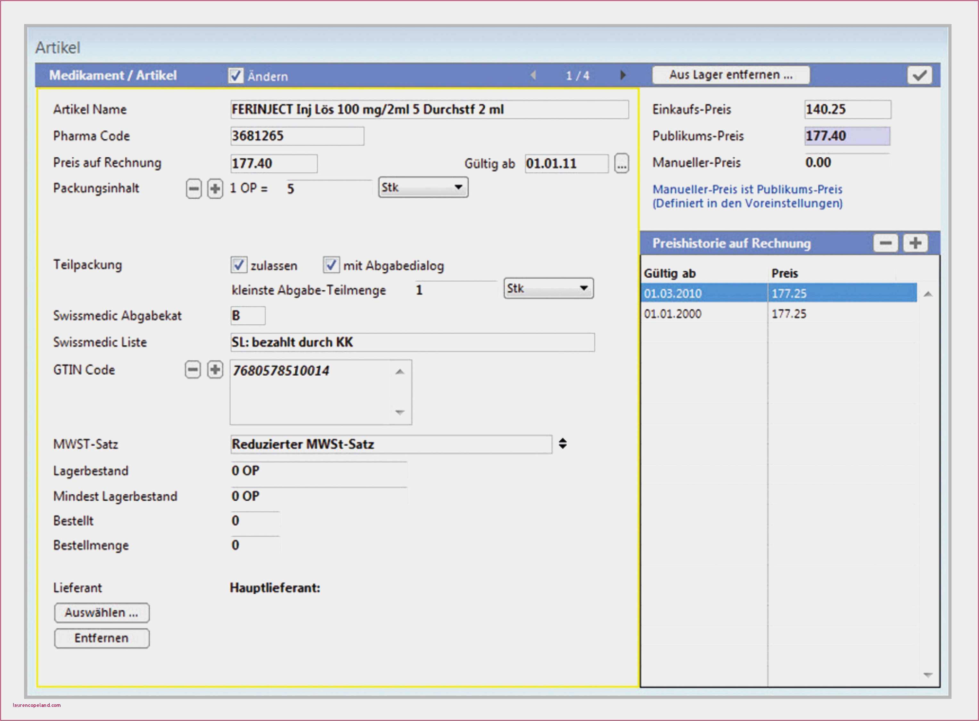Delete Preishistorie entry using minus icon

pos(886,243)
